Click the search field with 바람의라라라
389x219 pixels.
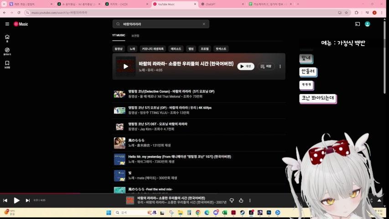coord(161,24)
